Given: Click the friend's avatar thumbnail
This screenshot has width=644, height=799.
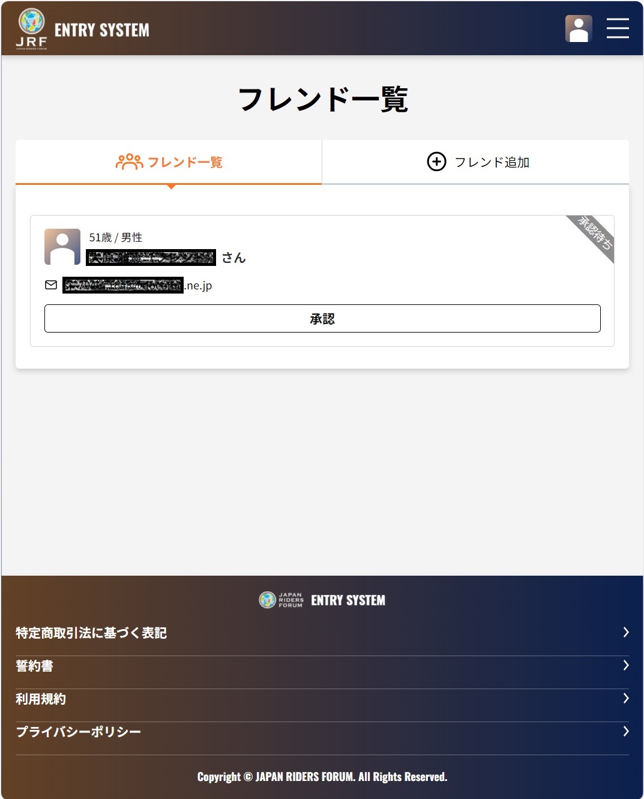Looking at the screenshot, I should tap(62, 247).
